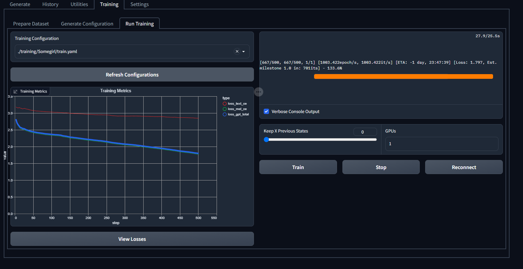
Task: Click the Refresh Configurations button
Action: (x=132, y=74)
